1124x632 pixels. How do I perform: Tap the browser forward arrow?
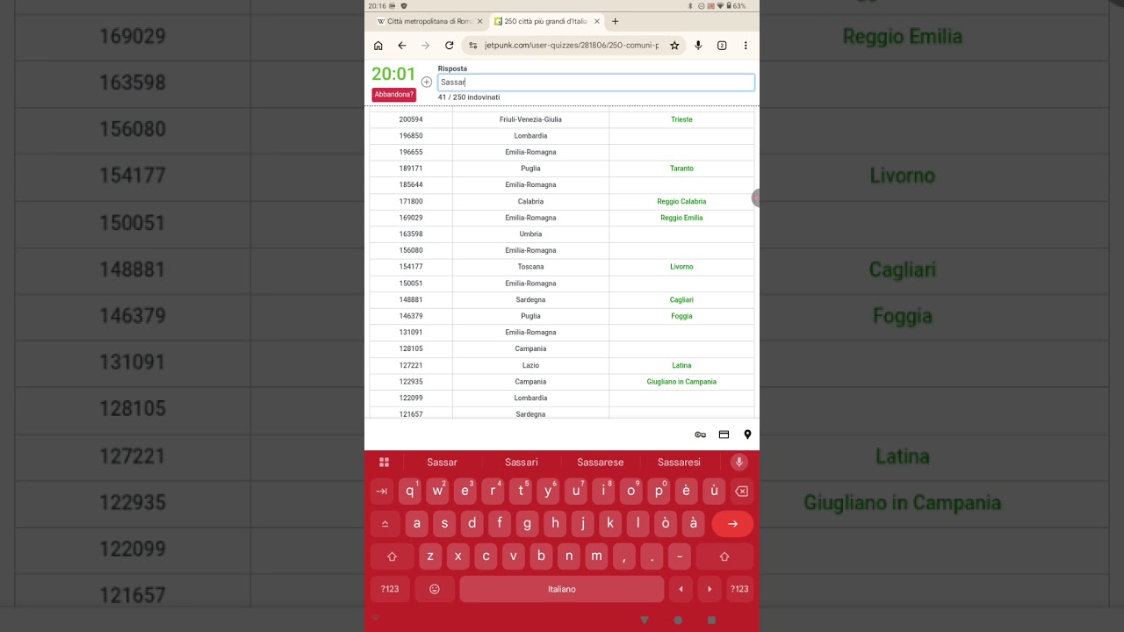425,46
